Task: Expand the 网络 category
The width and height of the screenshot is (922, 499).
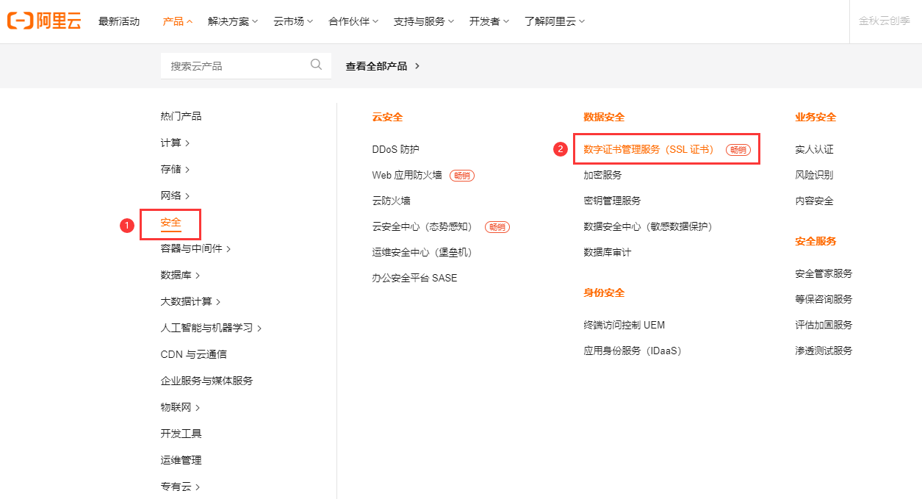Action: (175, 195)
